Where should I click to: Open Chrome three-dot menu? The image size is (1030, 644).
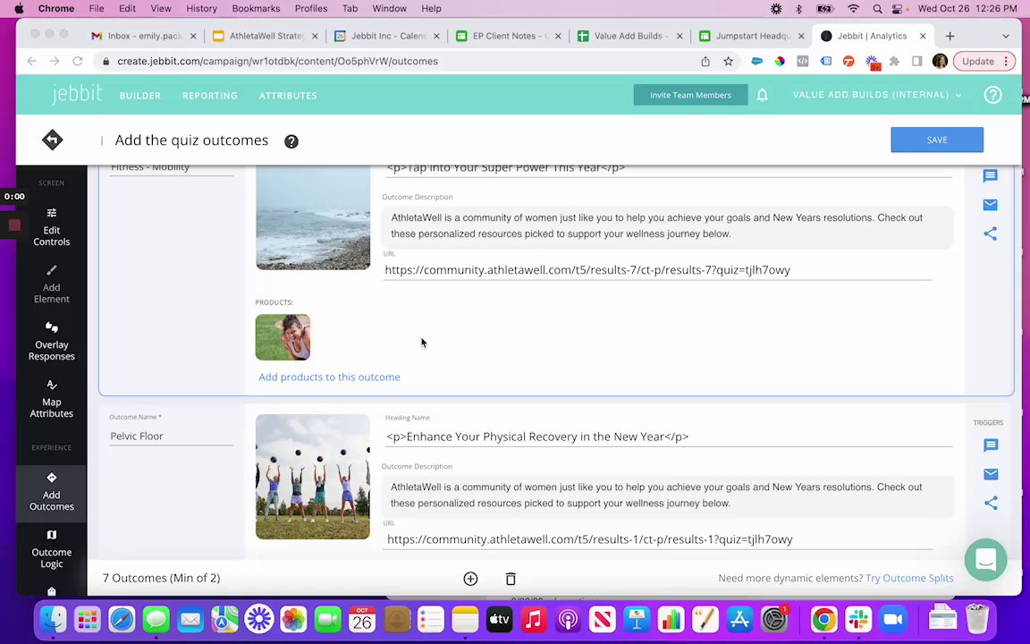(1006, 61)
